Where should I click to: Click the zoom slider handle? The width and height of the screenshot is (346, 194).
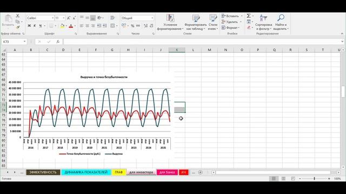coord(315,178)
